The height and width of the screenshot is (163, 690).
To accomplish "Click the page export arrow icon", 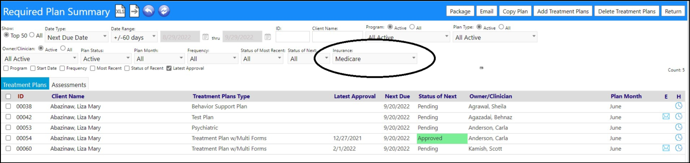I will (x=134, y=11).
